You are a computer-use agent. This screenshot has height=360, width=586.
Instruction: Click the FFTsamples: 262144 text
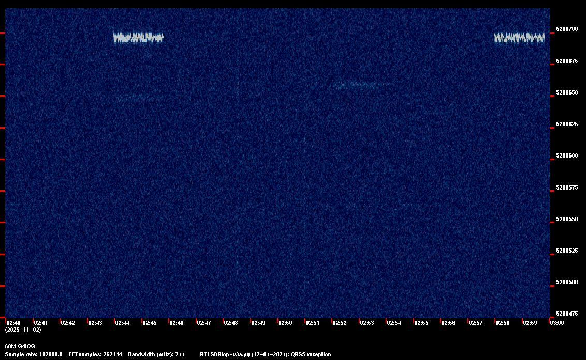(95, 354)
